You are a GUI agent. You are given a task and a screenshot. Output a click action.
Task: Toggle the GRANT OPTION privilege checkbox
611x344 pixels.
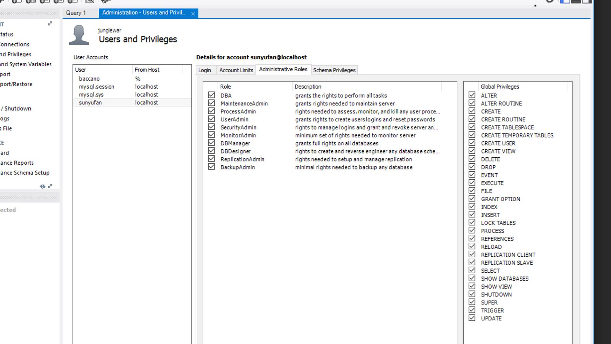pos(472,198)
